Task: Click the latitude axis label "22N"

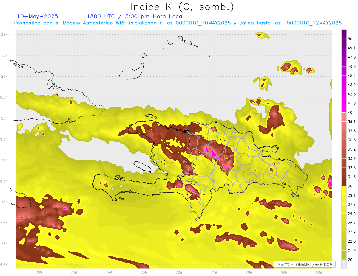Action: pyautogui.click(x=5, y=35)
